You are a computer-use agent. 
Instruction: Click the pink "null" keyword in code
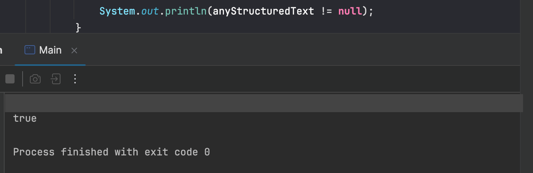tap(350, 11)
